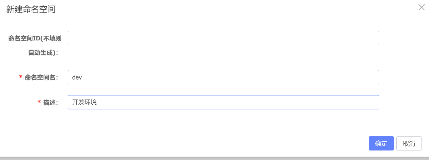Image resolution: width=429 pixels, height=160 pixels.
Task: Click the typed text 开发环境
Action: [85, 102]
